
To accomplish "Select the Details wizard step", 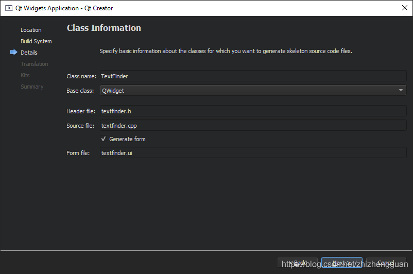I will [x=29, y=53].
